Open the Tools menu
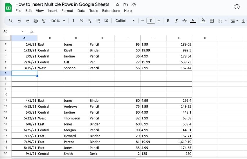 94,11
